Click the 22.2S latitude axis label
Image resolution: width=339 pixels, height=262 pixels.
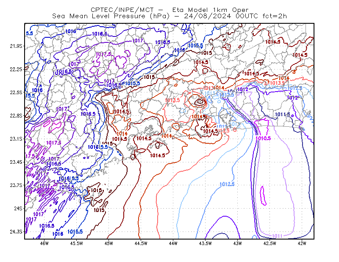tap(16, 69)
